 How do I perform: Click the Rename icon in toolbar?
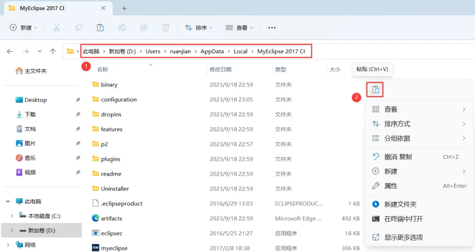point(122,28)
